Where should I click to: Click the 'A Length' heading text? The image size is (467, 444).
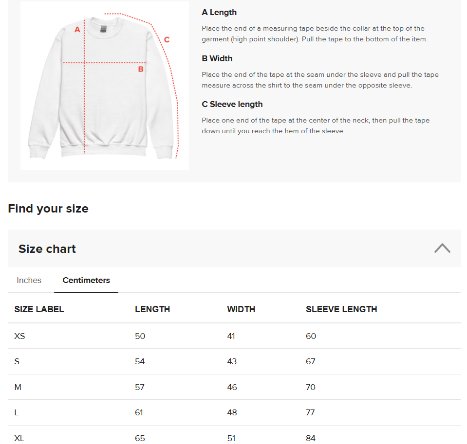(219, 12)
